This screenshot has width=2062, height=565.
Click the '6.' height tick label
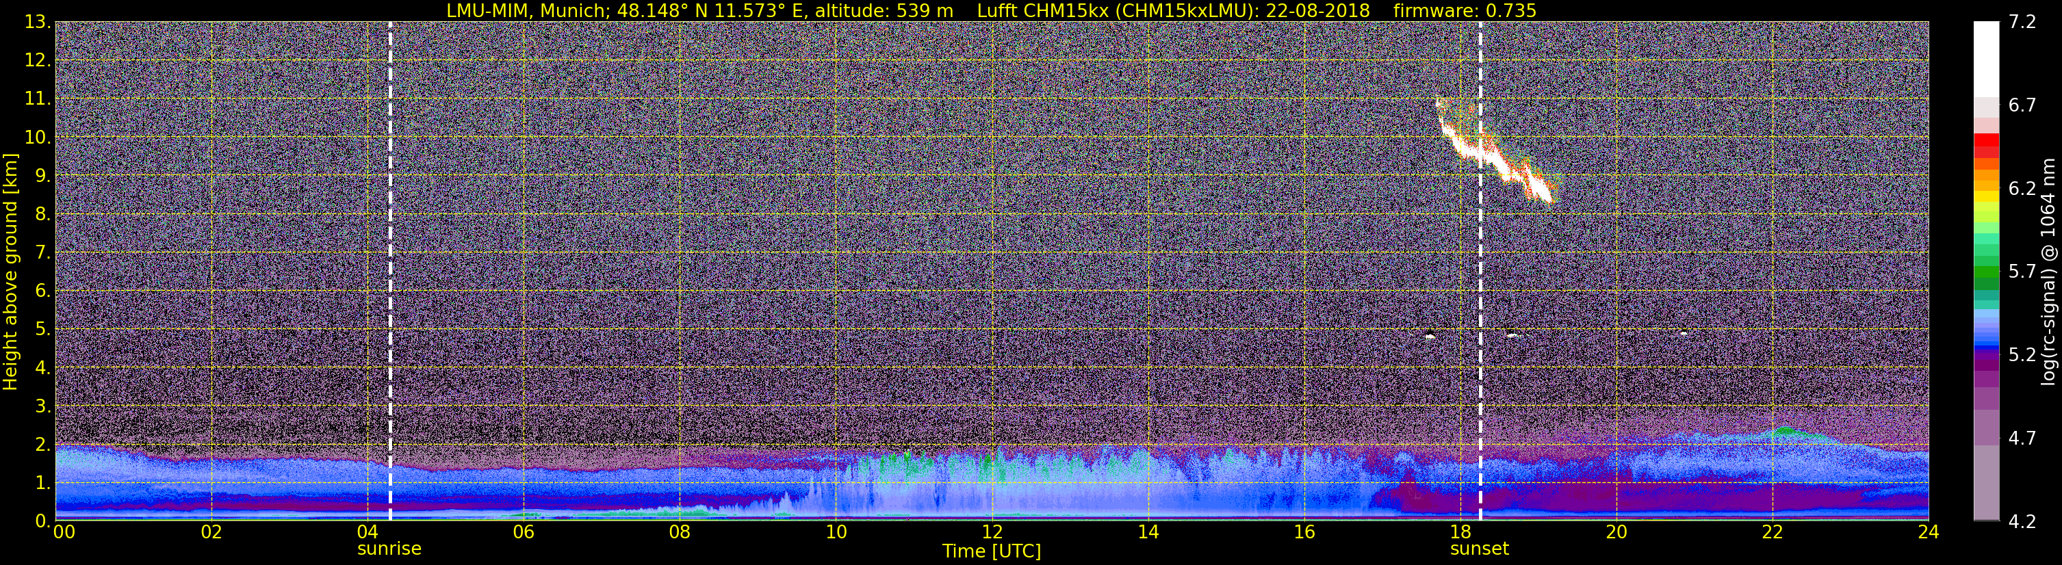42,291
